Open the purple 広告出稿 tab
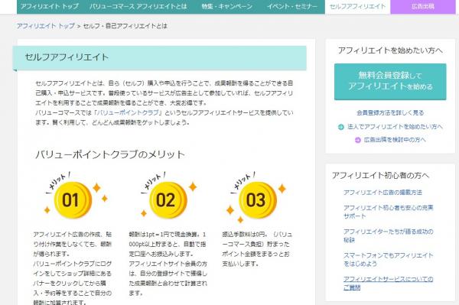The width and height of the screenshot is (459, 305). pyautogui.click(x=423, y=6)
